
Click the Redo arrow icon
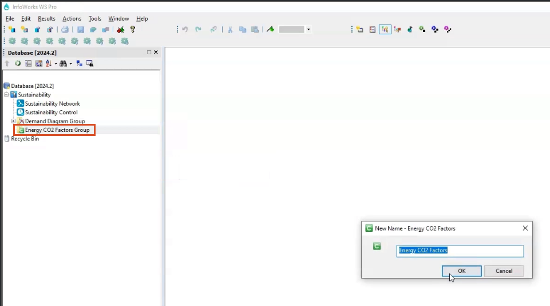pos(198,30)
